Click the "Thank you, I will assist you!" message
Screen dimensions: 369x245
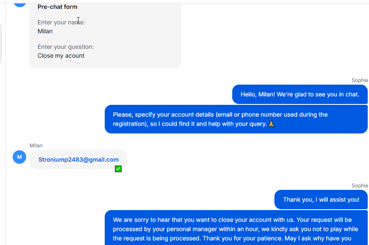321,200
